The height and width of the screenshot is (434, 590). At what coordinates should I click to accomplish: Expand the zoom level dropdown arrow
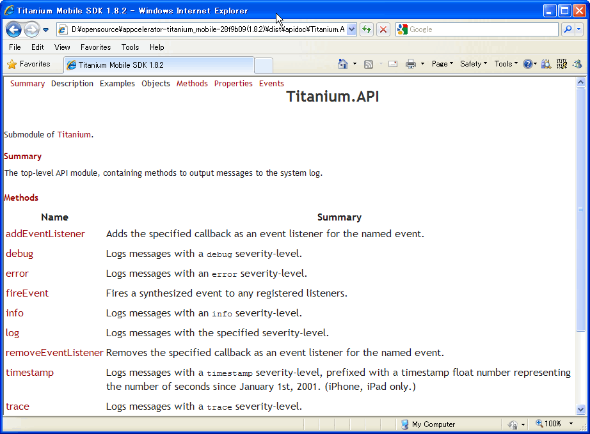(x=571, y=424)
